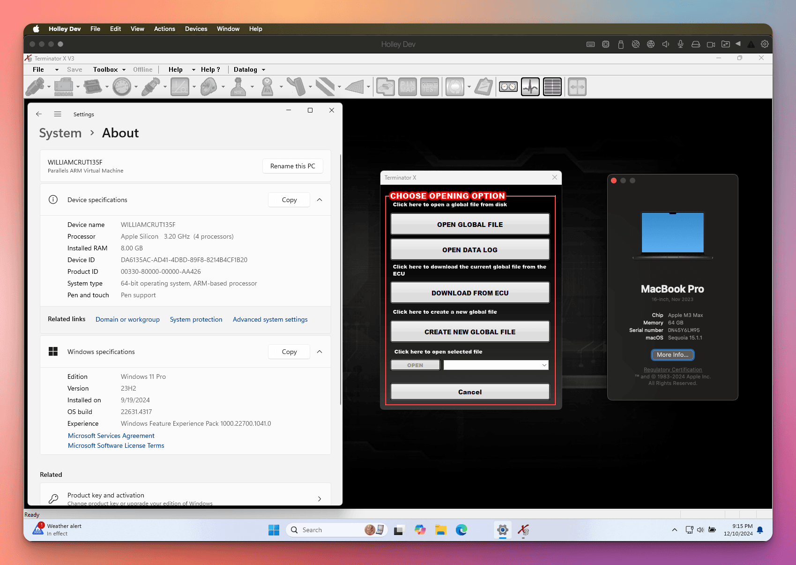Open the gauges dashboard view
The height and width of the screenshot is (565, 796).
coord(508,87)
